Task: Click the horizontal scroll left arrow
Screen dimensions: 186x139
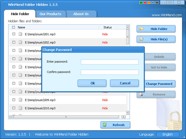Action: (x=11, y=117)
